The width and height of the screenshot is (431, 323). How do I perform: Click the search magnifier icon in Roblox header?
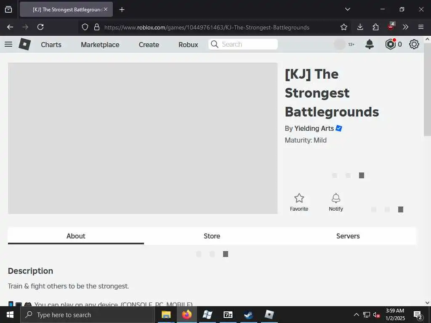tap(214, 44)
